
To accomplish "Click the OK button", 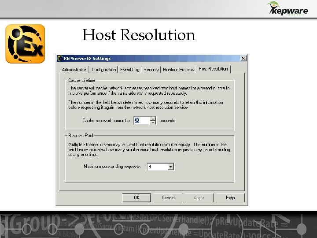I will pos(136,197).
